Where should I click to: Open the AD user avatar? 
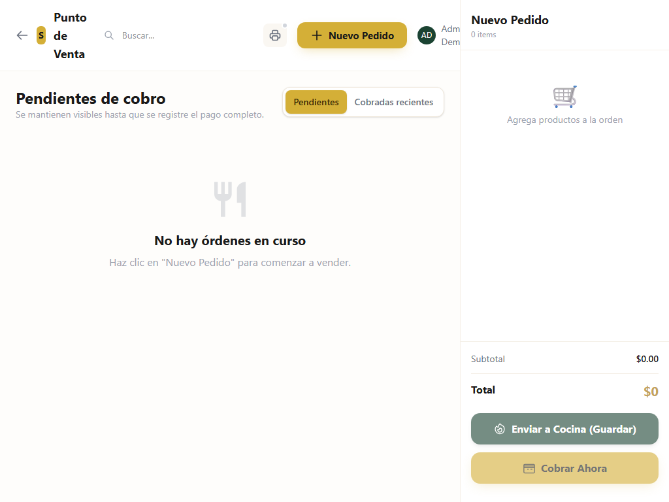click(427, 35)
